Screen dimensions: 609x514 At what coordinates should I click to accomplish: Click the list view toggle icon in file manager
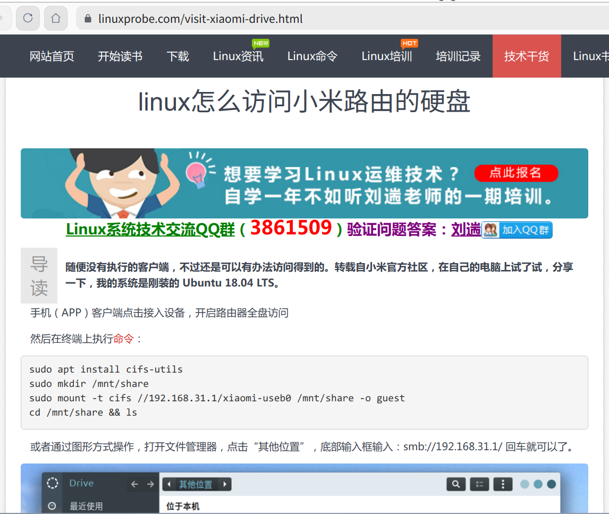[480, 484]
